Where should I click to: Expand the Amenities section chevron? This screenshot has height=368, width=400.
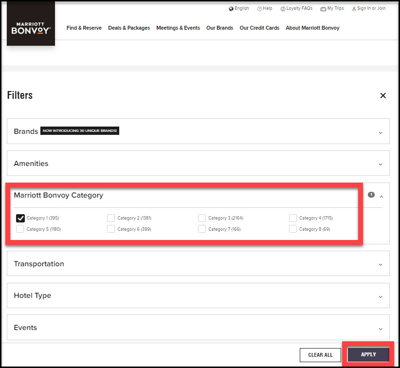click(x=381, y=165)
